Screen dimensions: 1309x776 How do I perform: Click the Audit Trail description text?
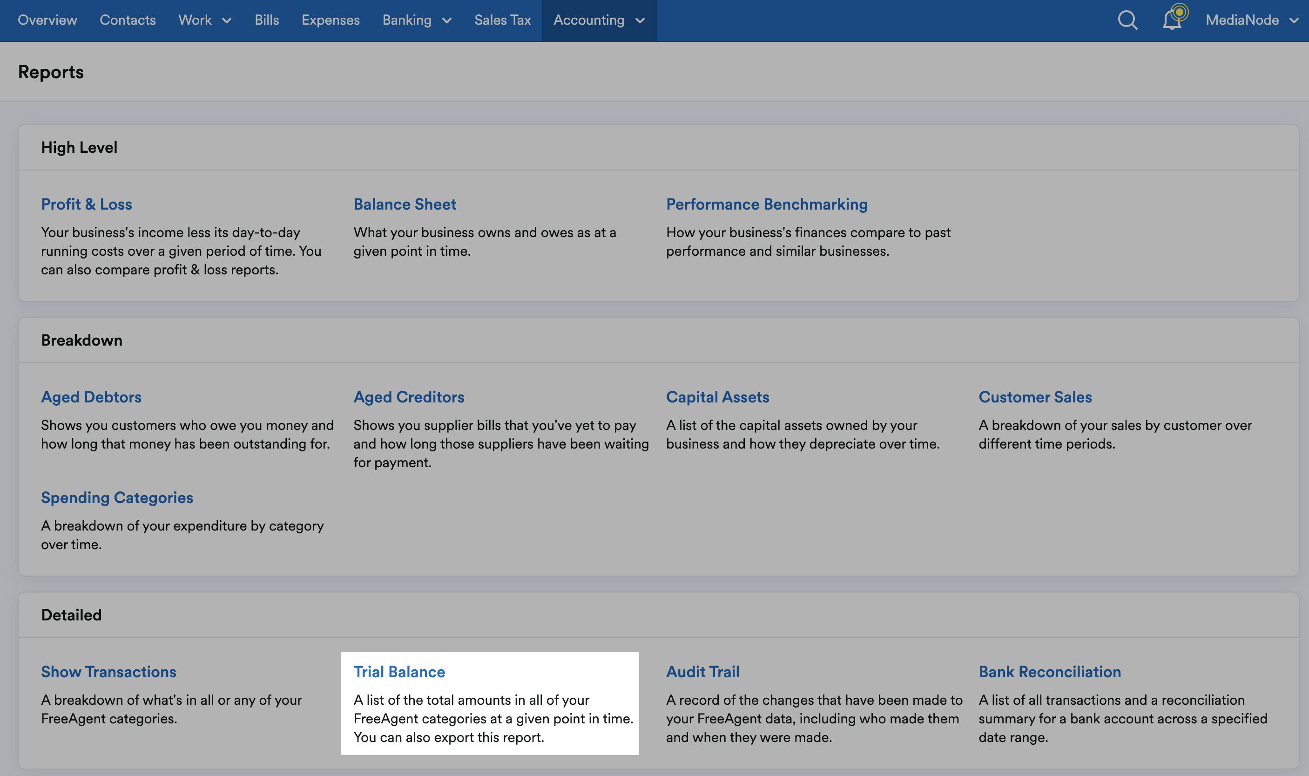click(x=814, y=719)
